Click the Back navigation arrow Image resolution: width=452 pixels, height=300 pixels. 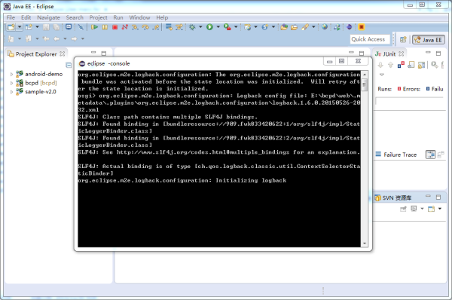(56, 38)
